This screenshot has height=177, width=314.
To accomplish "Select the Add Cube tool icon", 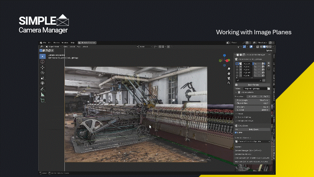I will pos(42,100).
